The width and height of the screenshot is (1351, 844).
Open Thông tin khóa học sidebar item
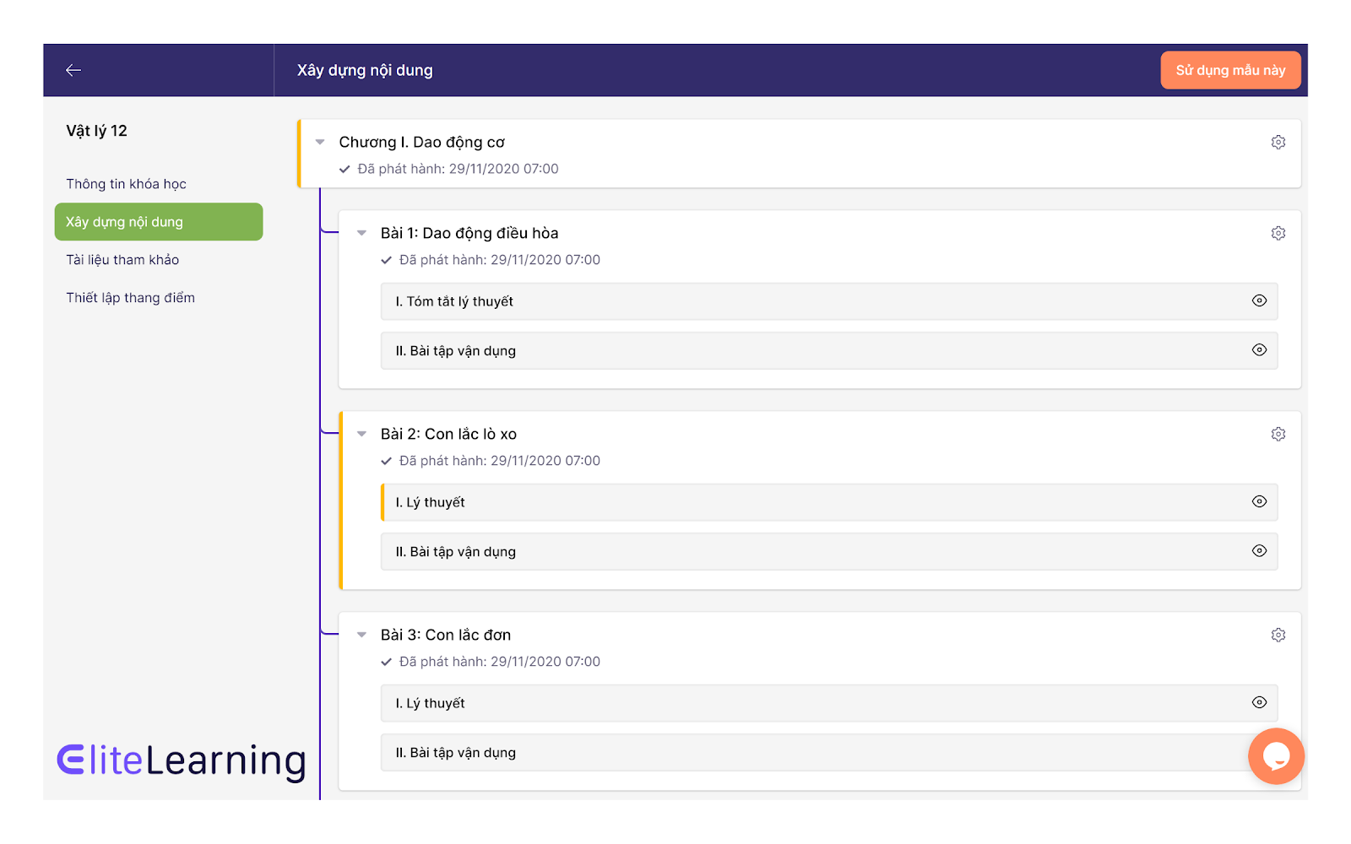pyautogui.click(x=127, y=184)
